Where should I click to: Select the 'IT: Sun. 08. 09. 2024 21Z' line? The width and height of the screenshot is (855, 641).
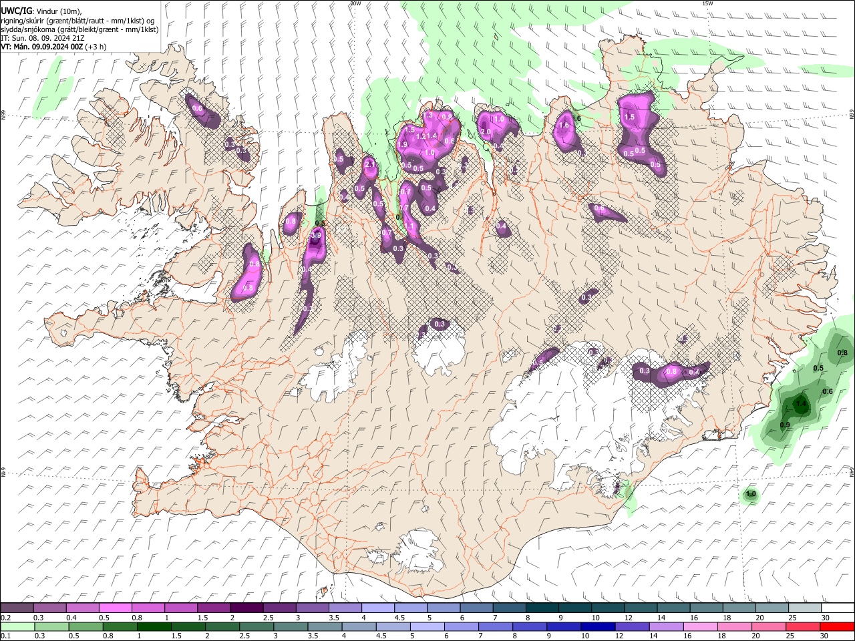pos(43,38)
